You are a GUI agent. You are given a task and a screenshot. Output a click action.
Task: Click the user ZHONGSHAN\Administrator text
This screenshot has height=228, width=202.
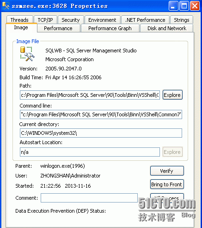(70, 176)
